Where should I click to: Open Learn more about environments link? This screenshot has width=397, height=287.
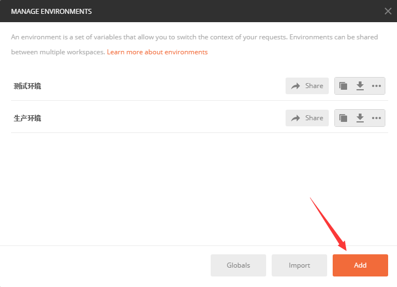click(x=157, y=52)
